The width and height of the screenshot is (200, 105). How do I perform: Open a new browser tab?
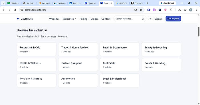147,3
